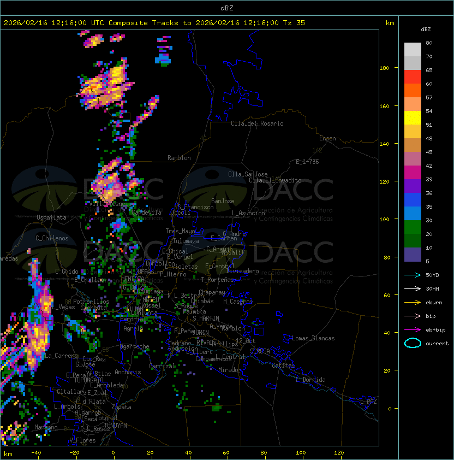Click the L_Asuncion place label
The image size is (454, 460).
click(x=248, y=213)
